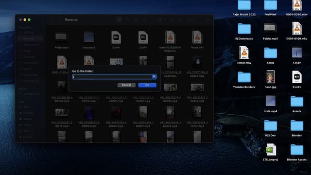This screenshot has height=175, width=311.
Task: Select the Blender desktop folder
Action: [x=297, y=128]
